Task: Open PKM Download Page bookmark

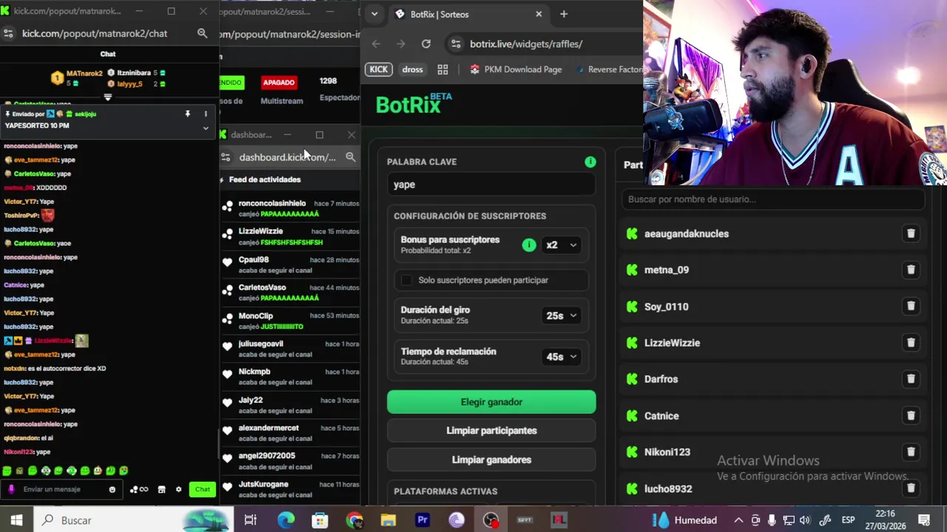Action: (516, 69)
